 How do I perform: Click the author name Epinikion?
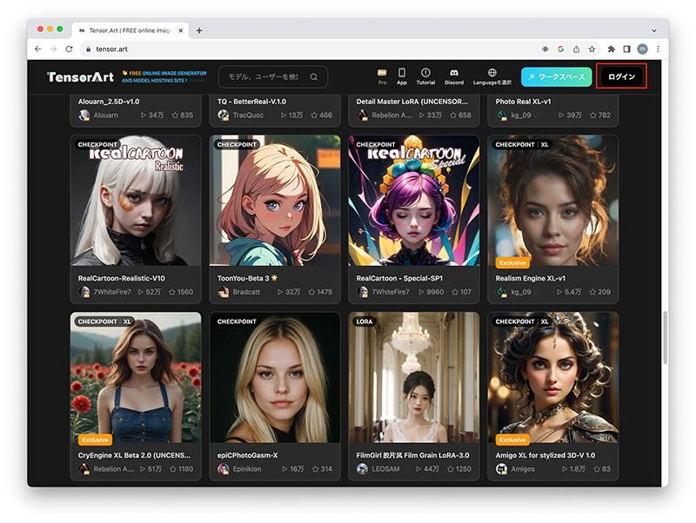[x=247, y=469]
